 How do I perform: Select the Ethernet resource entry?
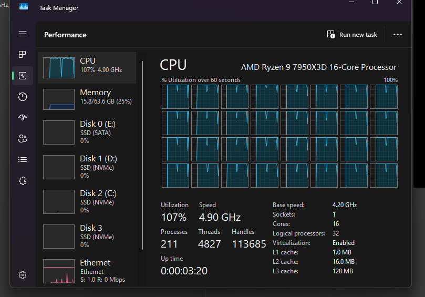(87, 271)
